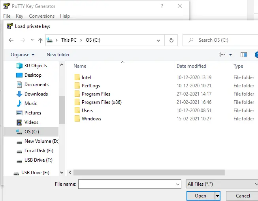Click OS (C:) in the address breadcrumb
258x201 pixels.
click(93, 40)
